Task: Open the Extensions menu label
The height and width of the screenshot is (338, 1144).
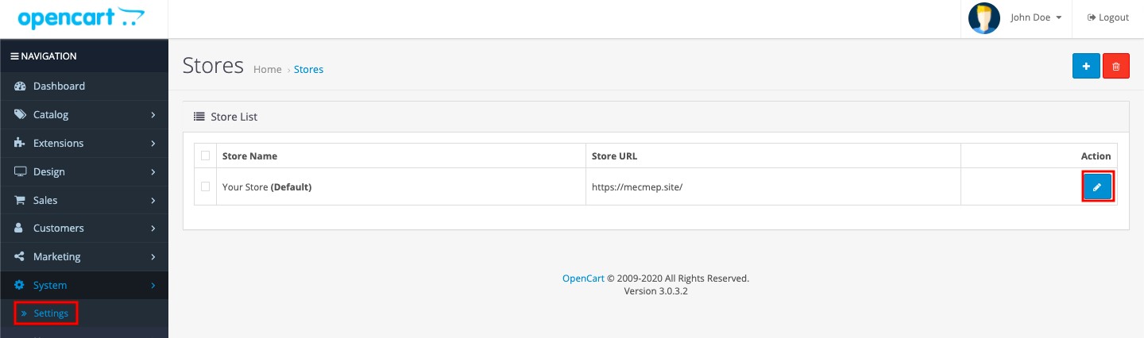Action: (58, 143)
